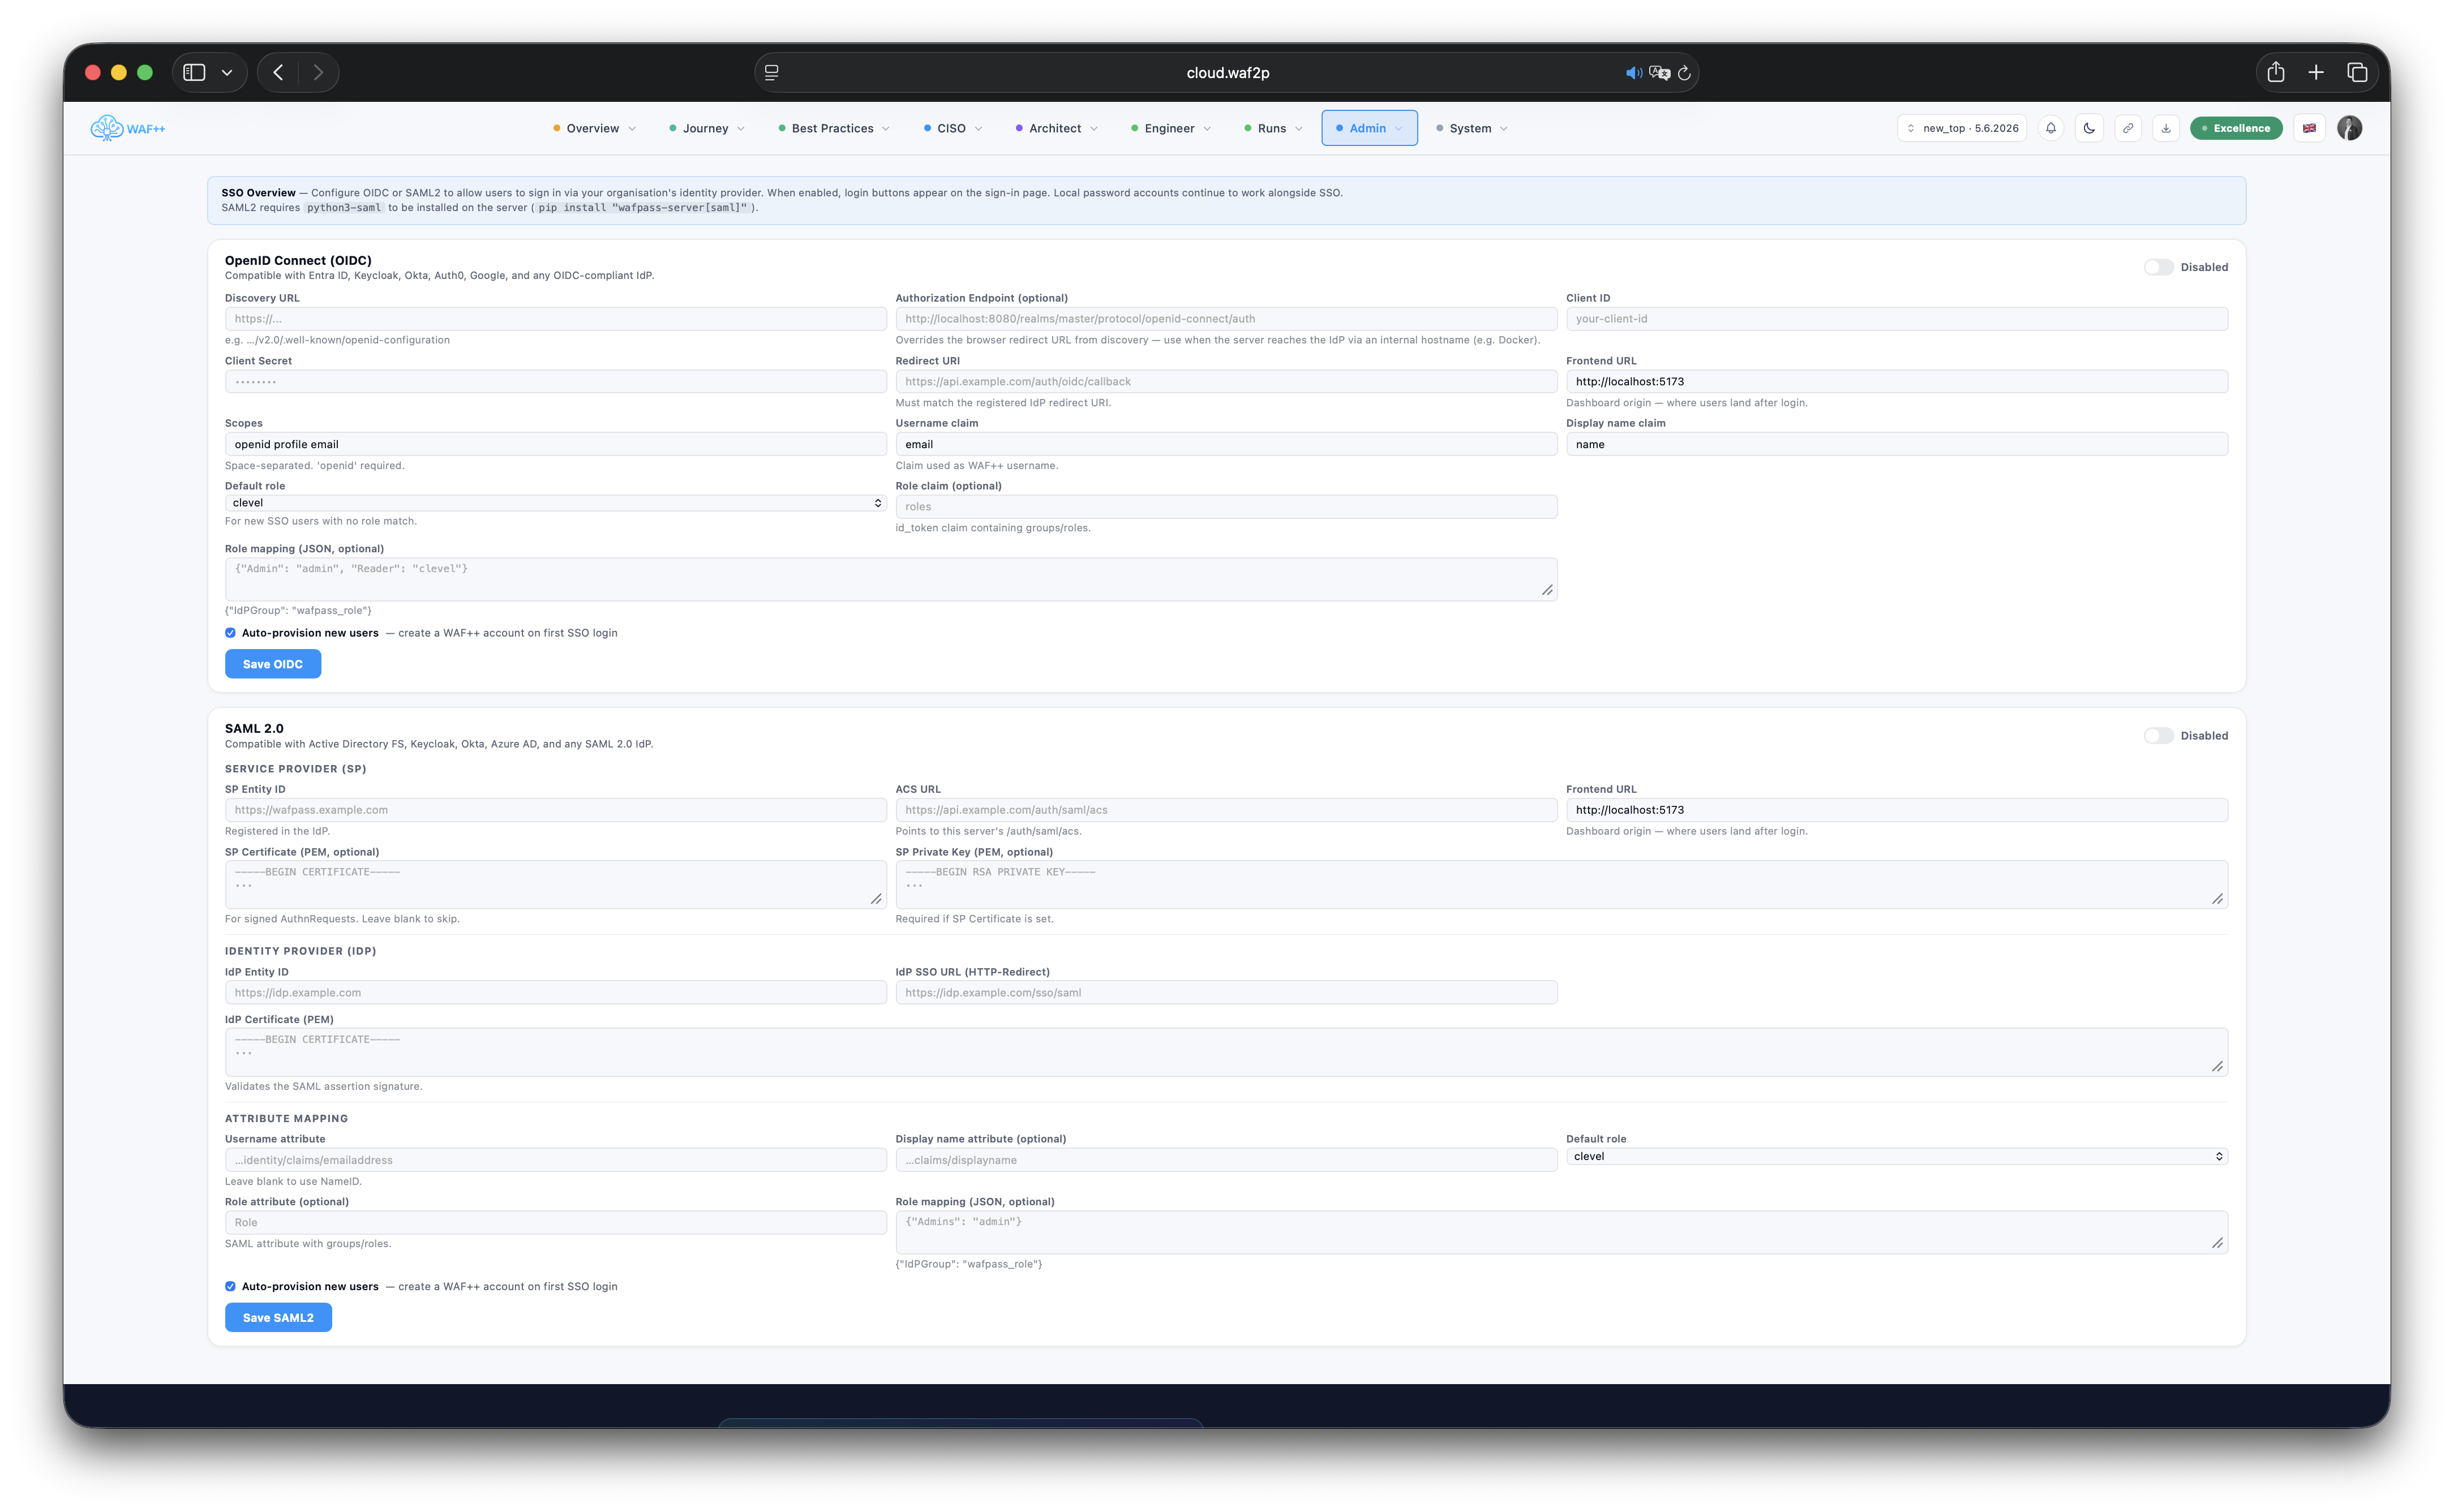Click the OIDC Frontend URL field
Image resolution: width=2454 pixels, height=1512 pixels.
point(1897,382)
